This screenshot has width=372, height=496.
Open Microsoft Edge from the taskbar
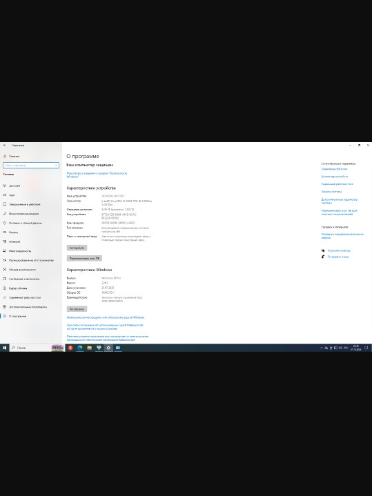pyautogui.click(x=80, y=348)
